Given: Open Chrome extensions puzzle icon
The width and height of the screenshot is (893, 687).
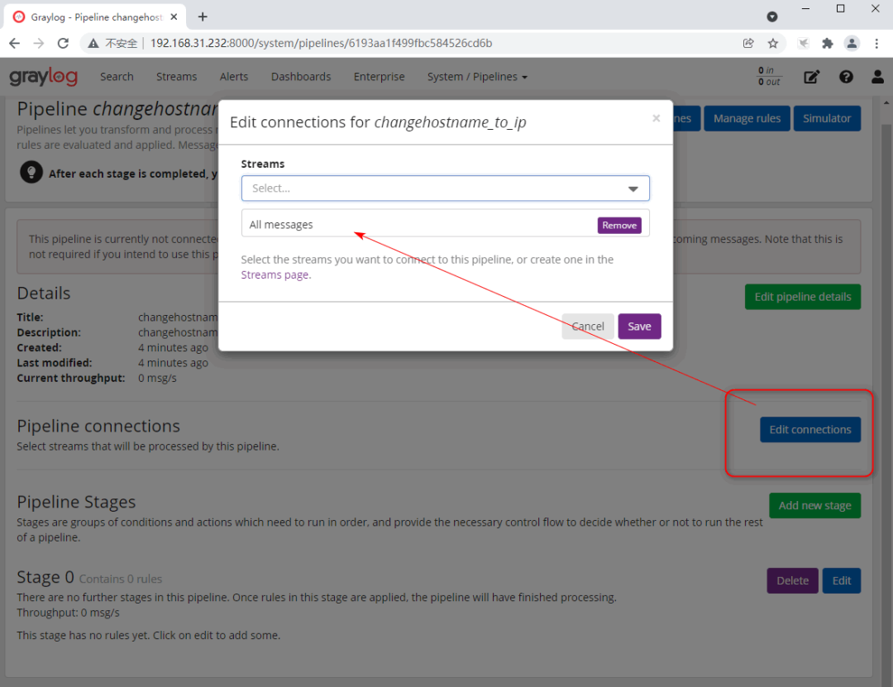Looking at the screenshot, I should (827, 43).
